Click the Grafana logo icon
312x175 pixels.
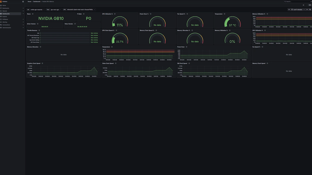(1, 2)
